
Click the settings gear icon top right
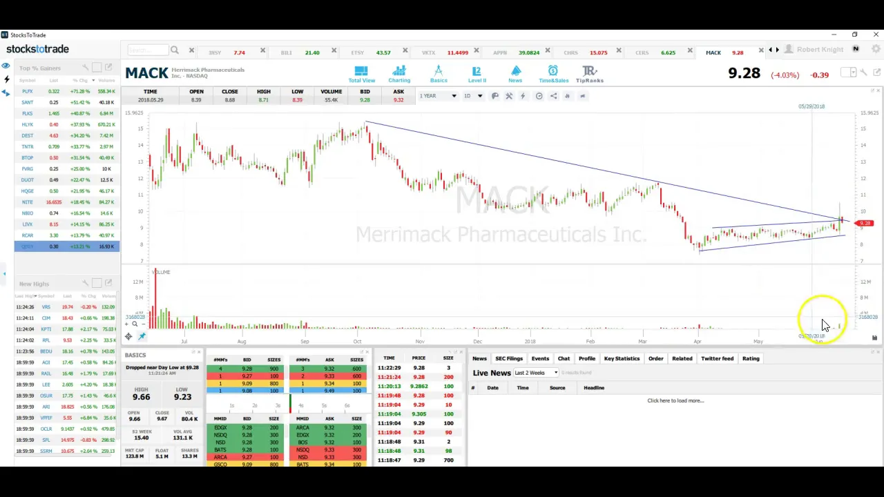point(876,49)
